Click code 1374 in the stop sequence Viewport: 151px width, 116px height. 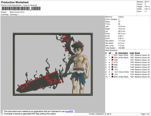pyautogui.click(x=132, y=74)
